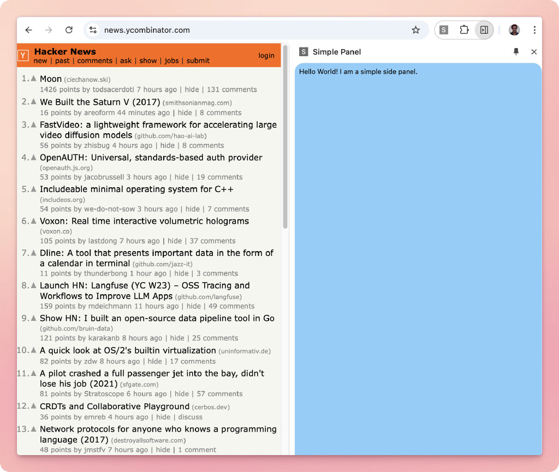Bookmark this page with the star icon
This screenshot has width=559, height=472.
[416, 30]
